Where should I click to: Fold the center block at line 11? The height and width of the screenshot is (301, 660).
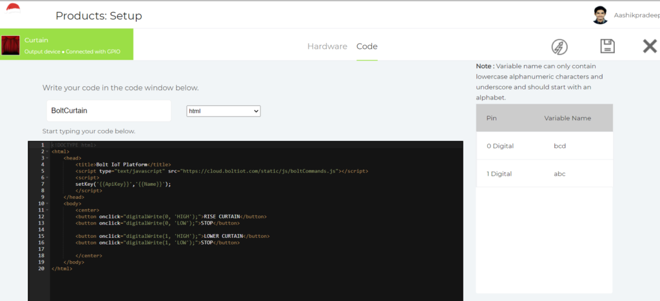pyautogui.click(x=47, y=210)
